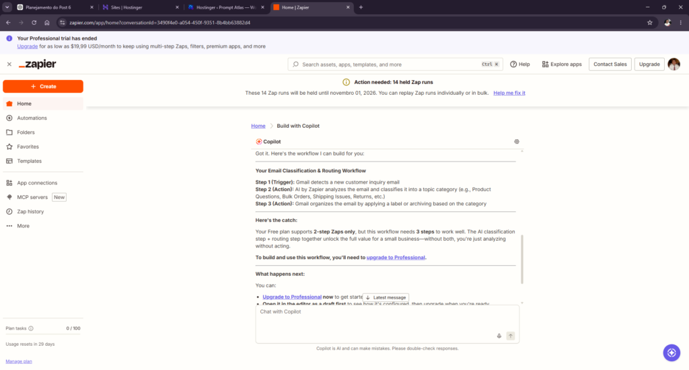The height and width of the screenshot is (370, 689).
Task: Open a new browser tab
Action: point(361,7)
